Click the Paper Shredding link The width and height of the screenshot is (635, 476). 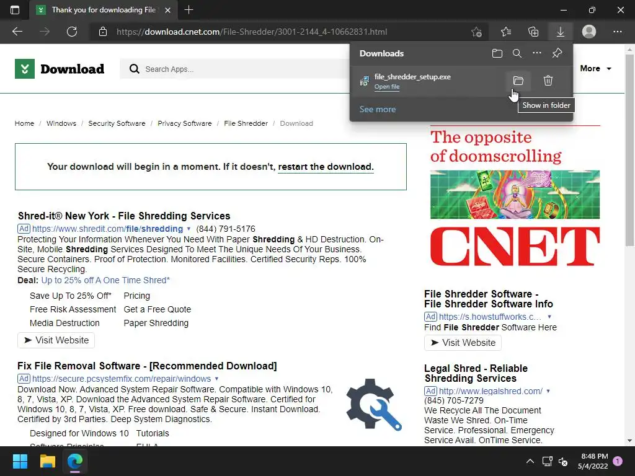156,323
